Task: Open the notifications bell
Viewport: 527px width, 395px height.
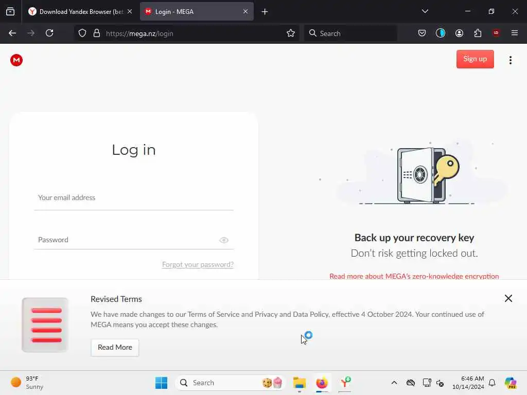Action: click(x=492, y=383)
